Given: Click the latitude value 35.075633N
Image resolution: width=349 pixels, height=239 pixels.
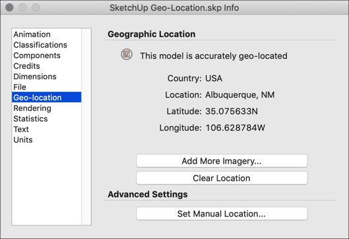Looking at the screenshot, I should point(232,111).
